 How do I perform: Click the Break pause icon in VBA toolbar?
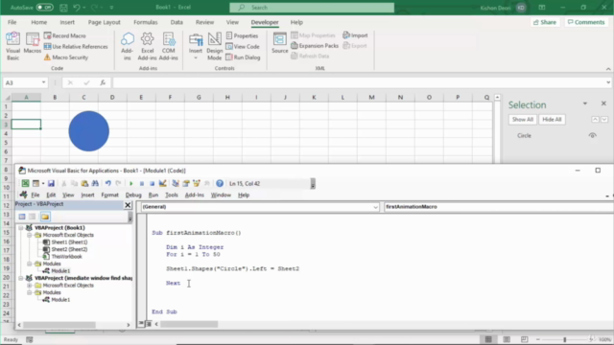click(x=142, y=183)
